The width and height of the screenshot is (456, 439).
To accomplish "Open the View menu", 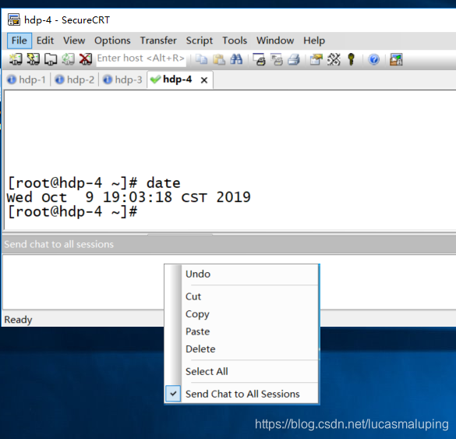I will (x=74, y=41).
